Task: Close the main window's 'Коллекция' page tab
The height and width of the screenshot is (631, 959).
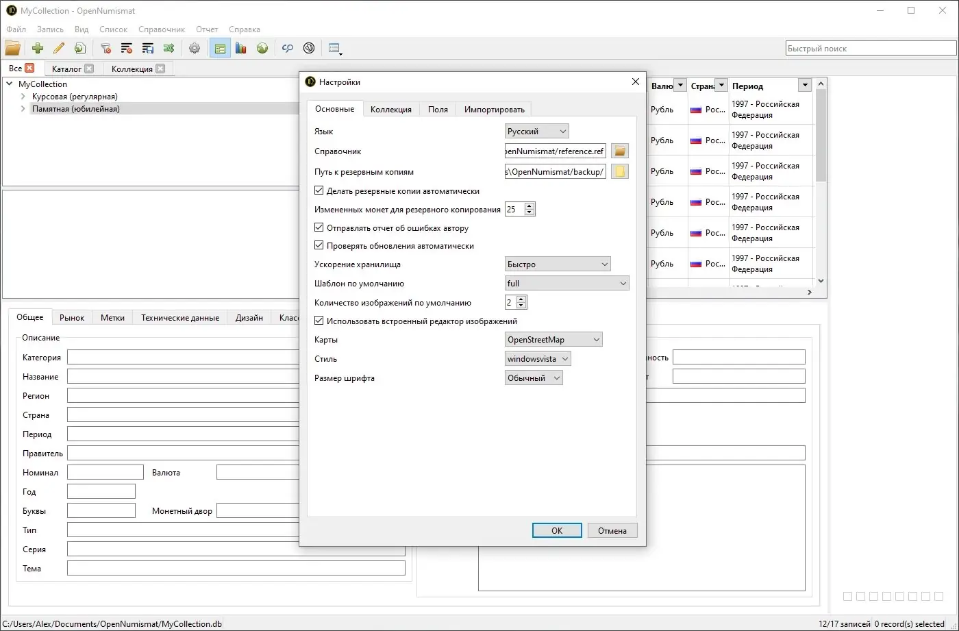Action: tap(160, 69)
